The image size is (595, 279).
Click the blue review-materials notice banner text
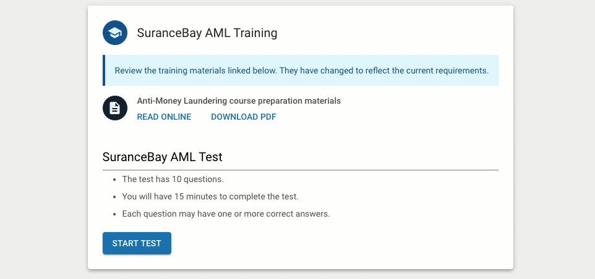point(302,71)
